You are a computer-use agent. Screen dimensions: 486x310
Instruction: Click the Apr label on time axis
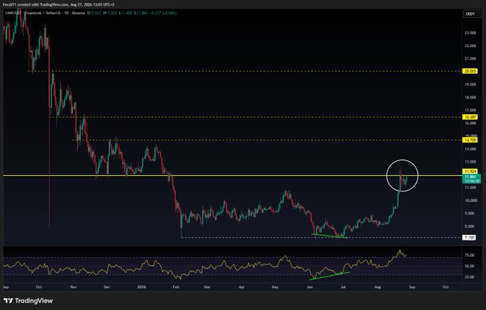242,287
